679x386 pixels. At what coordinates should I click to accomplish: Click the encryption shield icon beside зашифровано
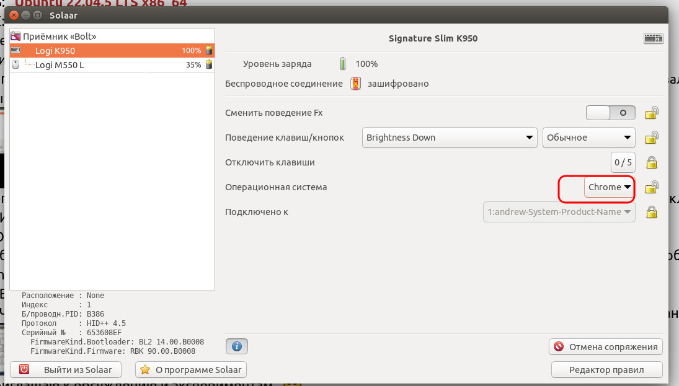(x=355, y=84)
